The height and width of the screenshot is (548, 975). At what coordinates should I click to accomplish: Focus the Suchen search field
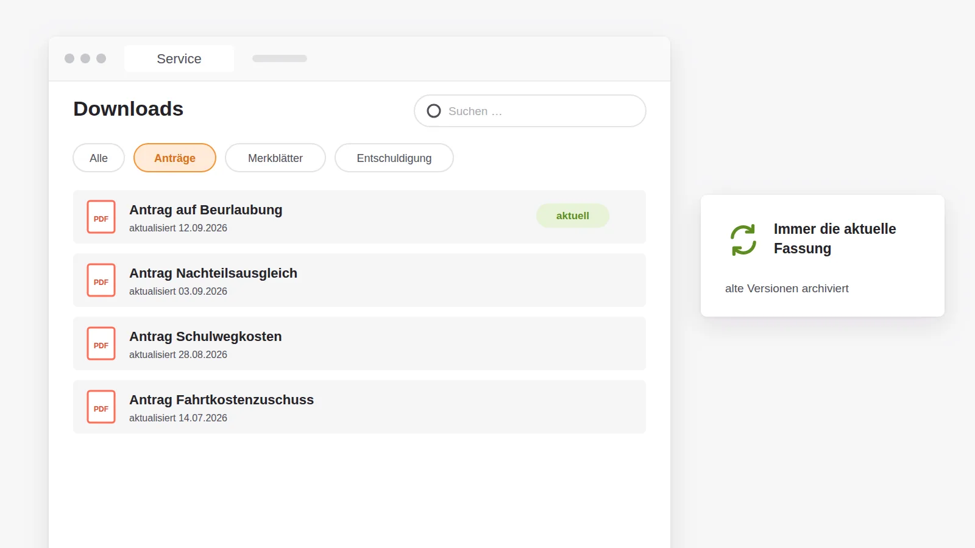(x=530, y=111)
